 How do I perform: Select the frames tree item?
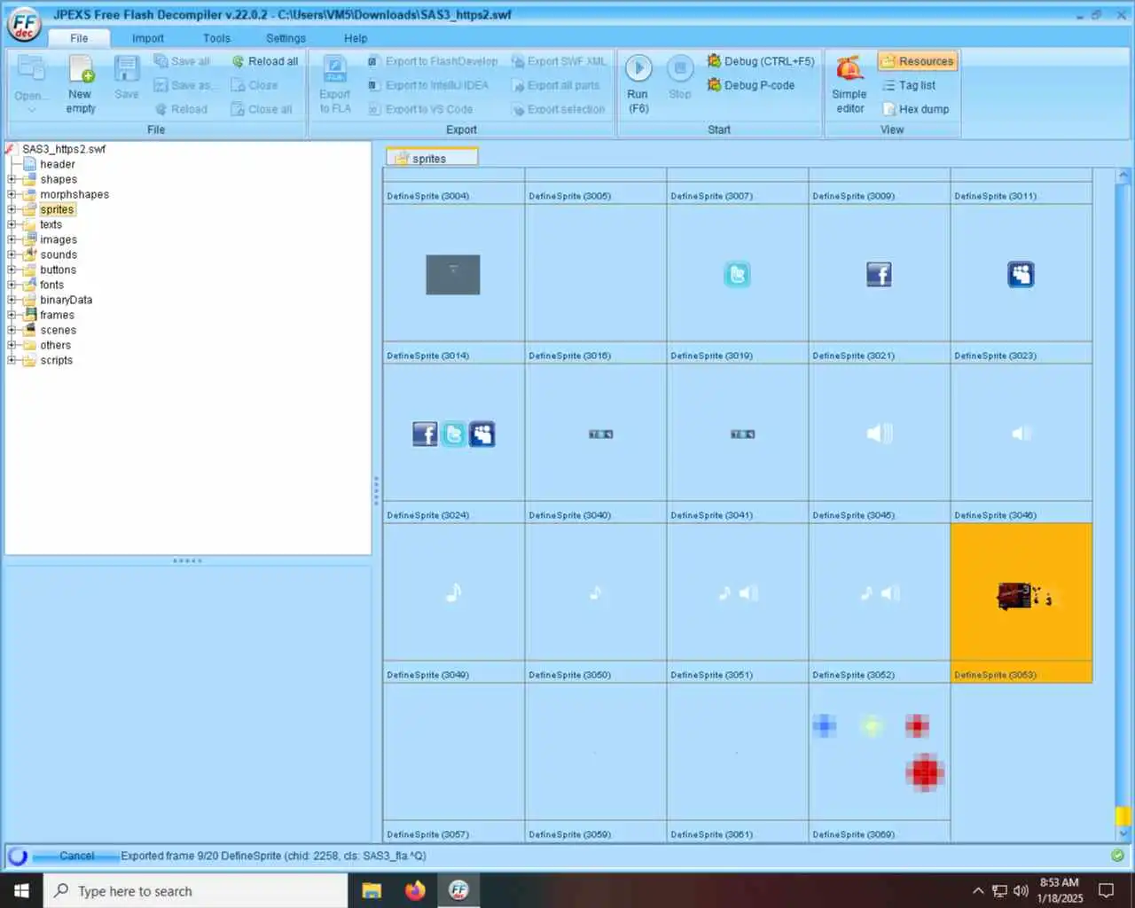tap(57, 315)
